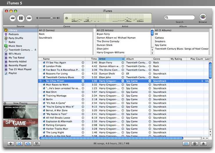Select Library in the Source list

[21, 30]
